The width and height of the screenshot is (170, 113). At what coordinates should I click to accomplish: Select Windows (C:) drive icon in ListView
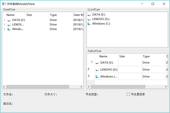click(89, 24)
